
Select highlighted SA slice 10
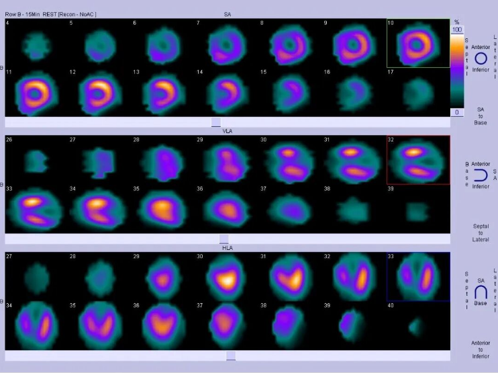pyautogui.click(x=417, y=43)
